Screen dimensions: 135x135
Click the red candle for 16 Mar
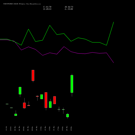point(55,100)
